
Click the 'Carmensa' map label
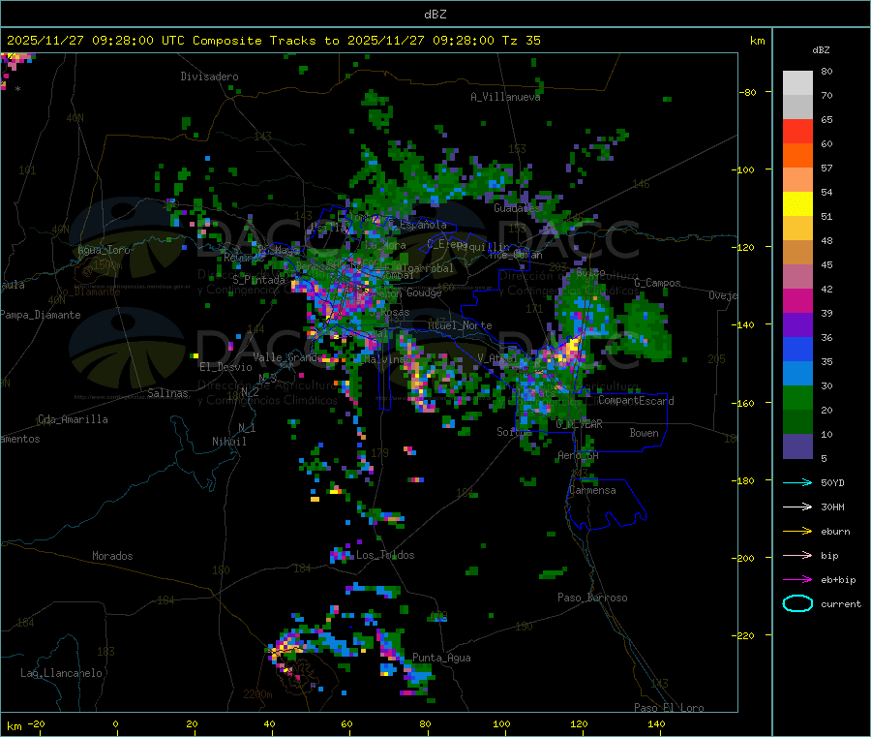click(592, 490)
